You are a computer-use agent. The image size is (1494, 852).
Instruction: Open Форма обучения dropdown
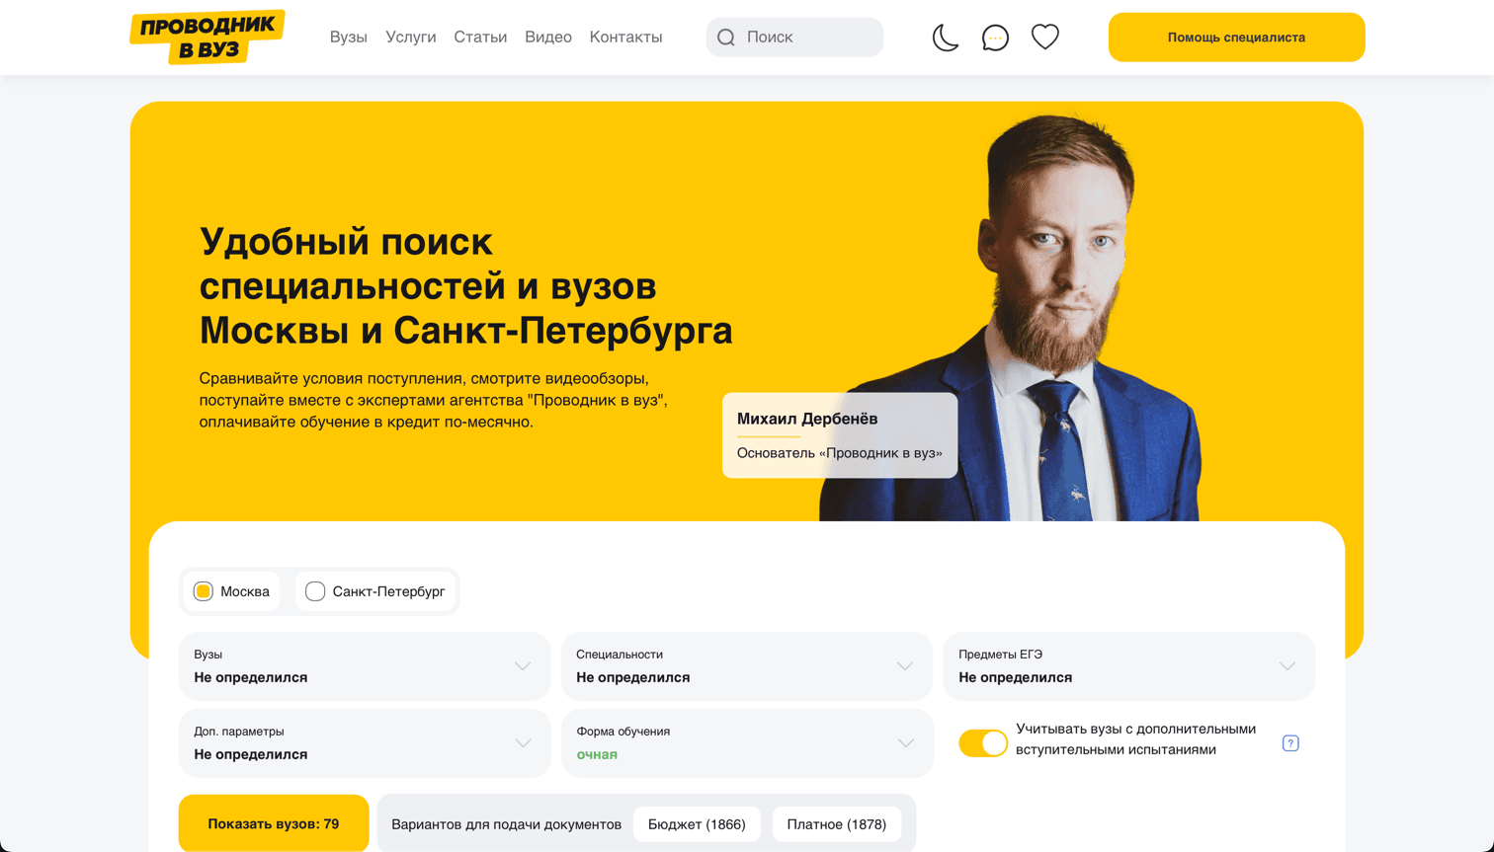(747, 743)
